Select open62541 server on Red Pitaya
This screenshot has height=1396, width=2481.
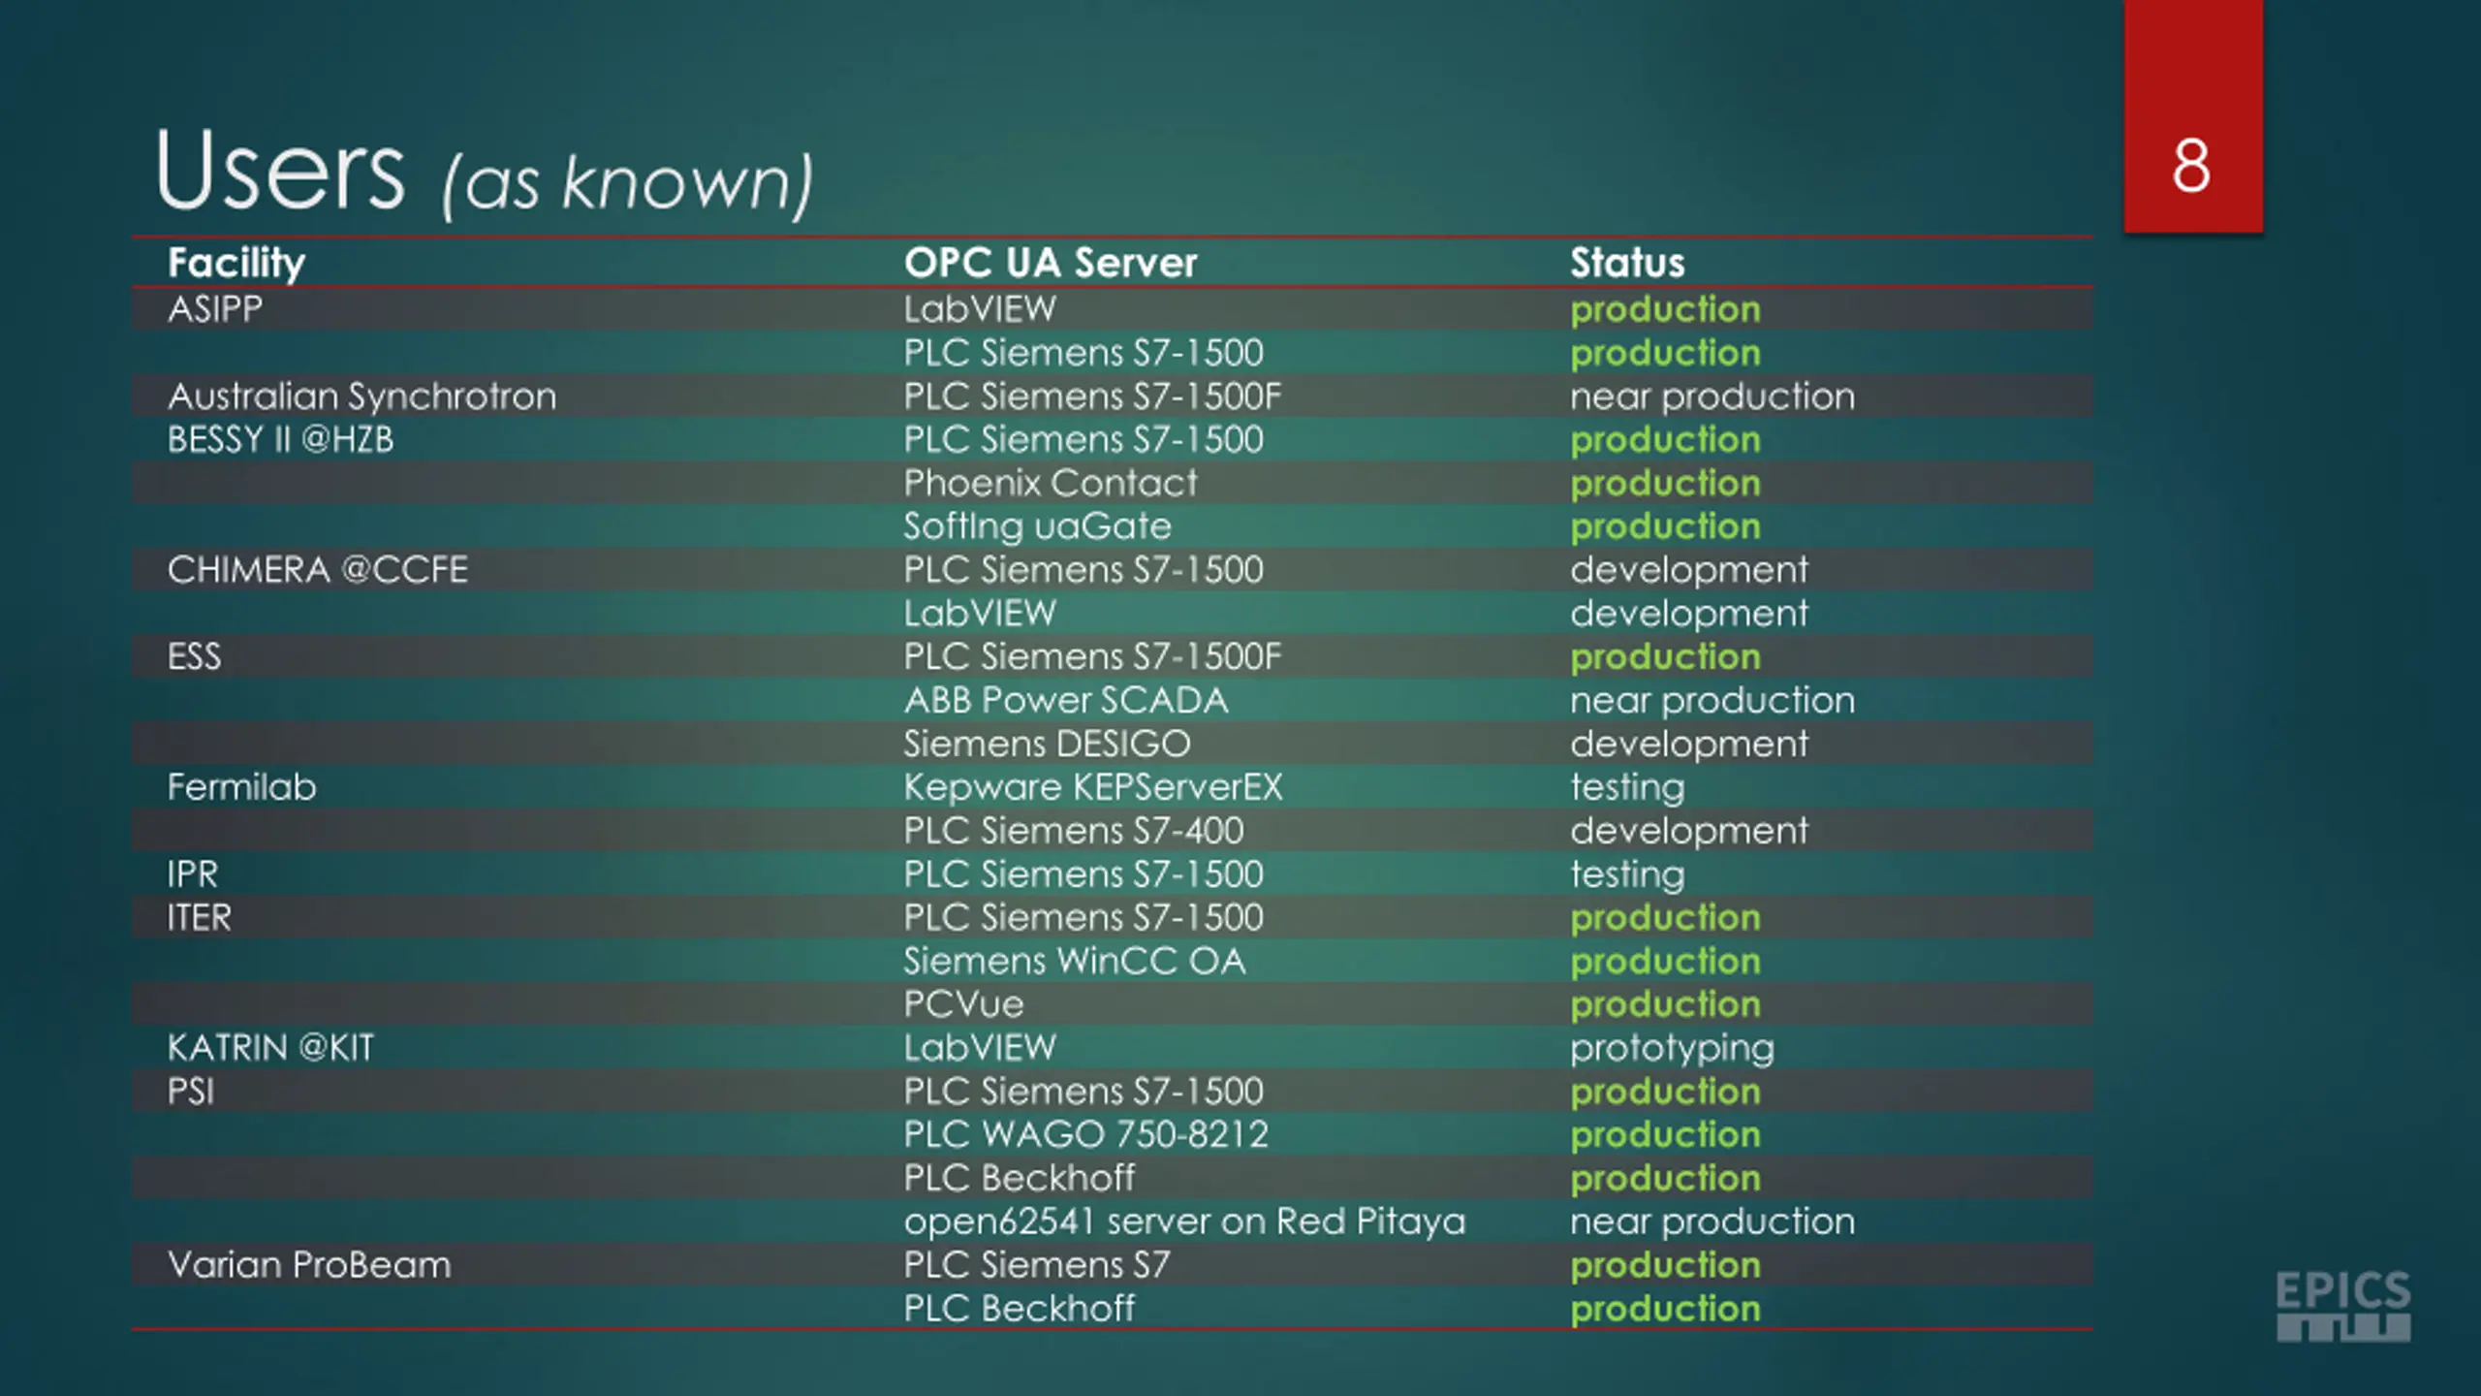pos(1184,1221)
